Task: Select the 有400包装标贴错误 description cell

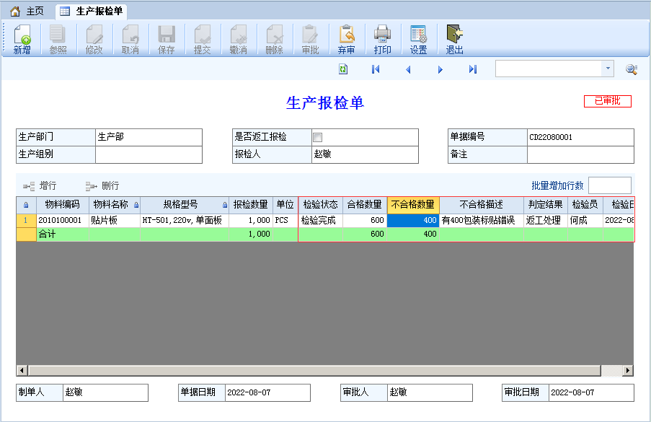Action: click(x=481, y=220)
